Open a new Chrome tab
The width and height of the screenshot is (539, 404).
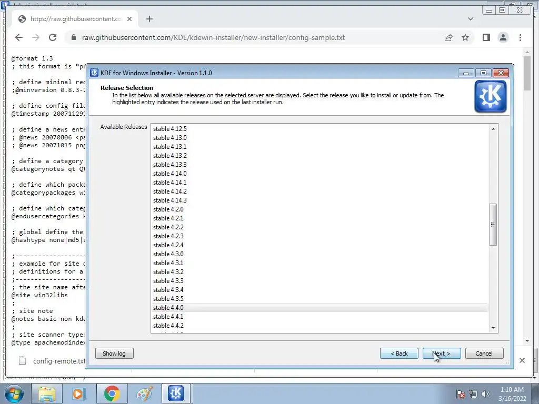coord(149,19)
